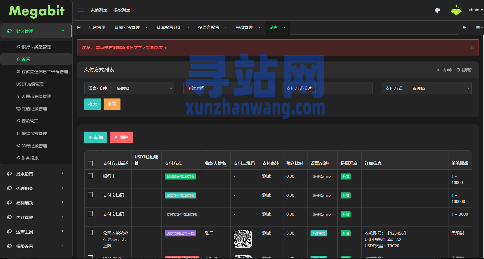484x259 pixels.
Task: Open 提款管理 in sidebar
Action: (36, 121)
